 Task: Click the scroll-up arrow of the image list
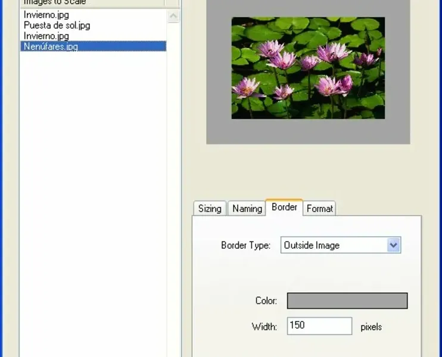173,15
